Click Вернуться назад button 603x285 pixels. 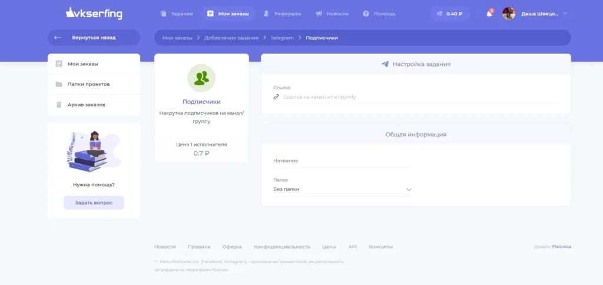pos(94,38)
